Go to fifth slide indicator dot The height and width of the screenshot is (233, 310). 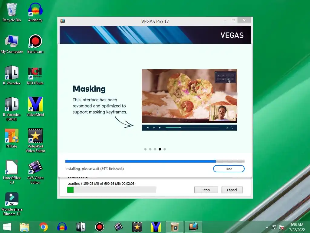coord(165,149)
